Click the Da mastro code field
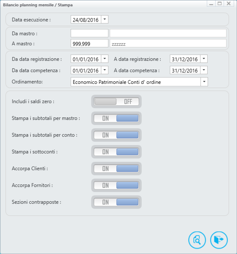The height and width of the screenshot is (254, 237). click(90, 33)
